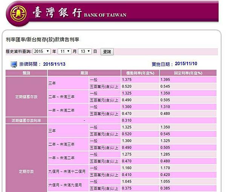Select the 歷史資料查詢 label
Viewport: 226px width, 192px height.
tap(18, 51)
